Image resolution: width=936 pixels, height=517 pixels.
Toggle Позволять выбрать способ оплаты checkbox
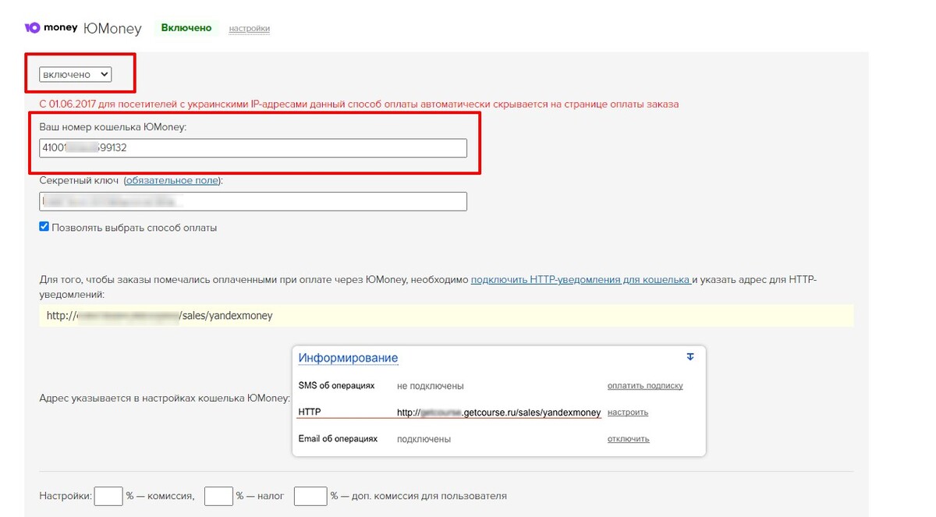[44, 227]
